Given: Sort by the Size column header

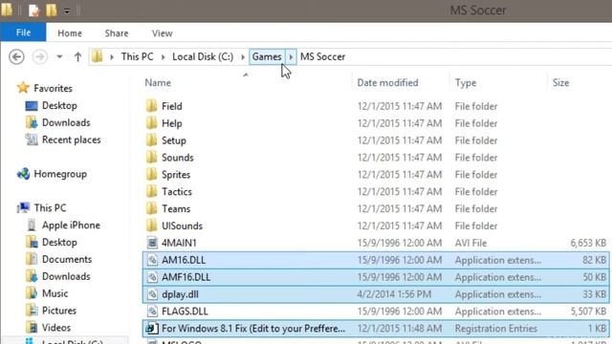Looking at the screenshot, I should coord(560,83).
